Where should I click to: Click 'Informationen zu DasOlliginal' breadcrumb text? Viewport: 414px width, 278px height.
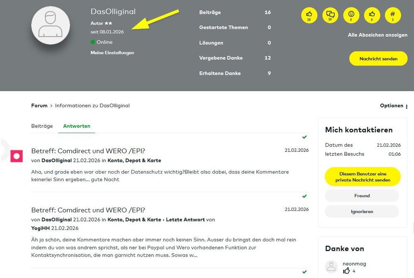click(92, 106)
